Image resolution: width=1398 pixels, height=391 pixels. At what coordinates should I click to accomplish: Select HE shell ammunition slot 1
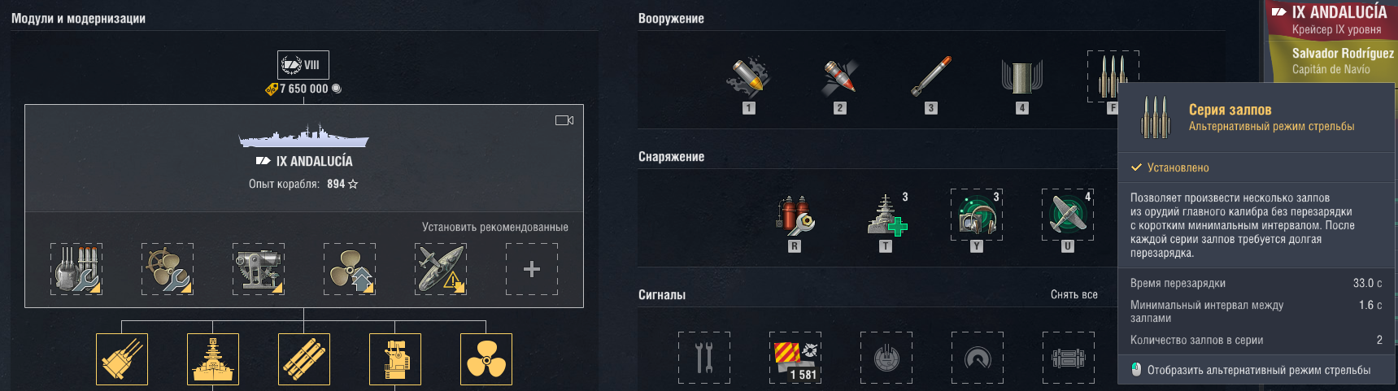tap(749, 76)
